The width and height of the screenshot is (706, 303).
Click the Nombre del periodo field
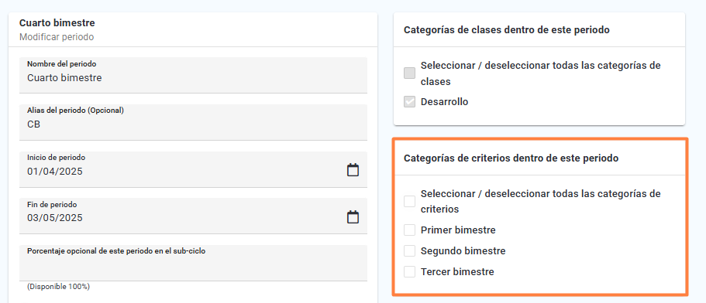(193, 75)
